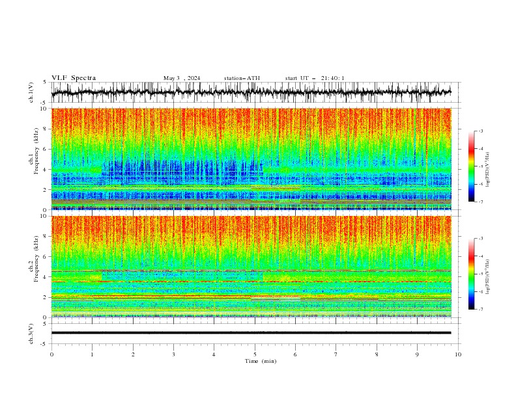Image resolution: width=516 pixels, height=398 pixels.
Task: Click the ch.1 Frequency (kHz) axis label
Action: [x=35, y=152]
